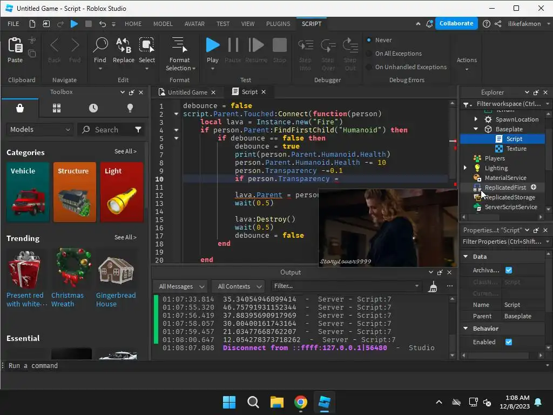Click the Select tool icon

coord(147,45)
